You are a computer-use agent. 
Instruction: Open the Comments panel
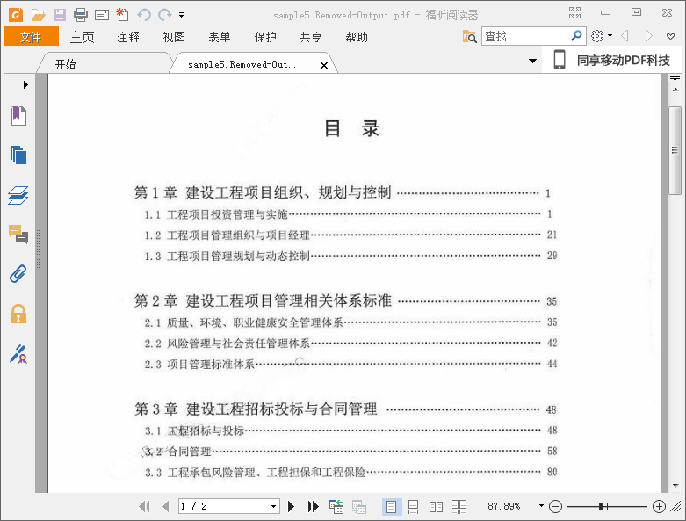(18, 235)
